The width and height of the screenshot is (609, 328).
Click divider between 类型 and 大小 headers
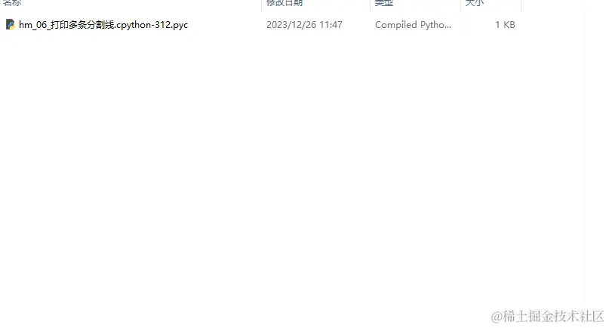[460, 5]
